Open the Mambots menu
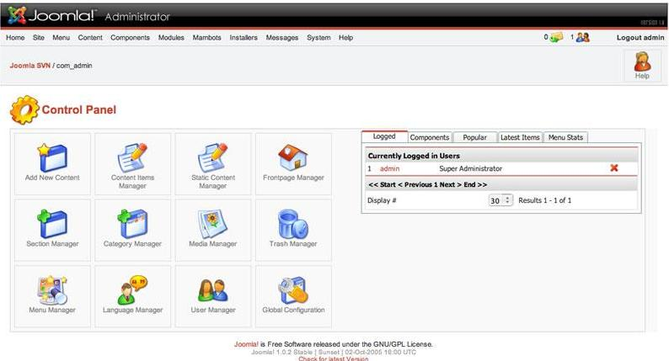 click(x=207, y=38)
